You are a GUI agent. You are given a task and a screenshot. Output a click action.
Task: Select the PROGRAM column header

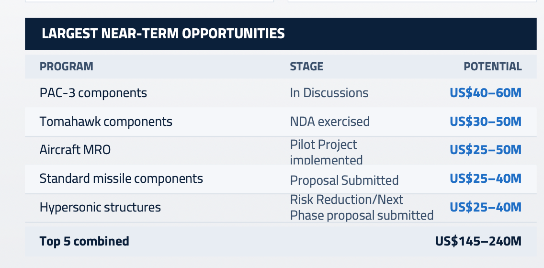(x=66, y=66)
